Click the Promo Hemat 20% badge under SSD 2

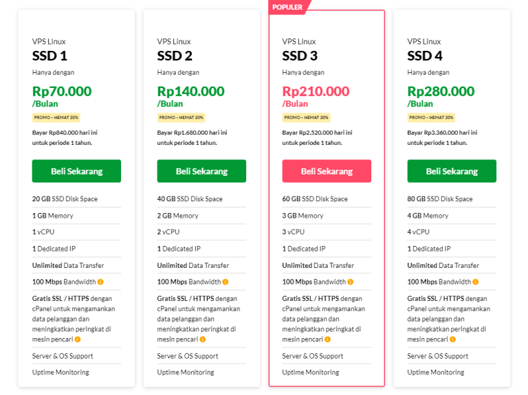point(181,117)
